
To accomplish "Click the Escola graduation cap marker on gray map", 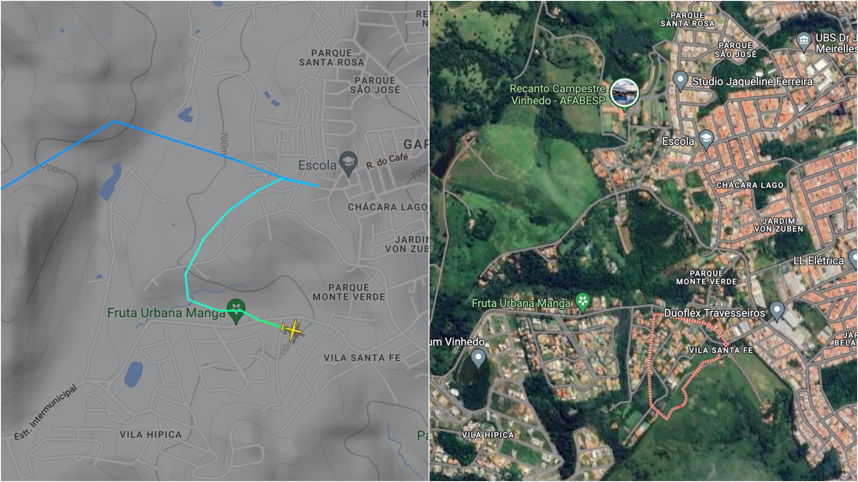I will click(348, 164).
